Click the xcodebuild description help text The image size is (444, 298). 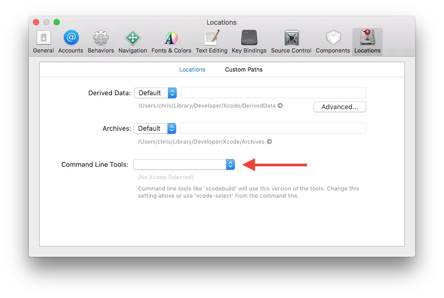point(248,192)
